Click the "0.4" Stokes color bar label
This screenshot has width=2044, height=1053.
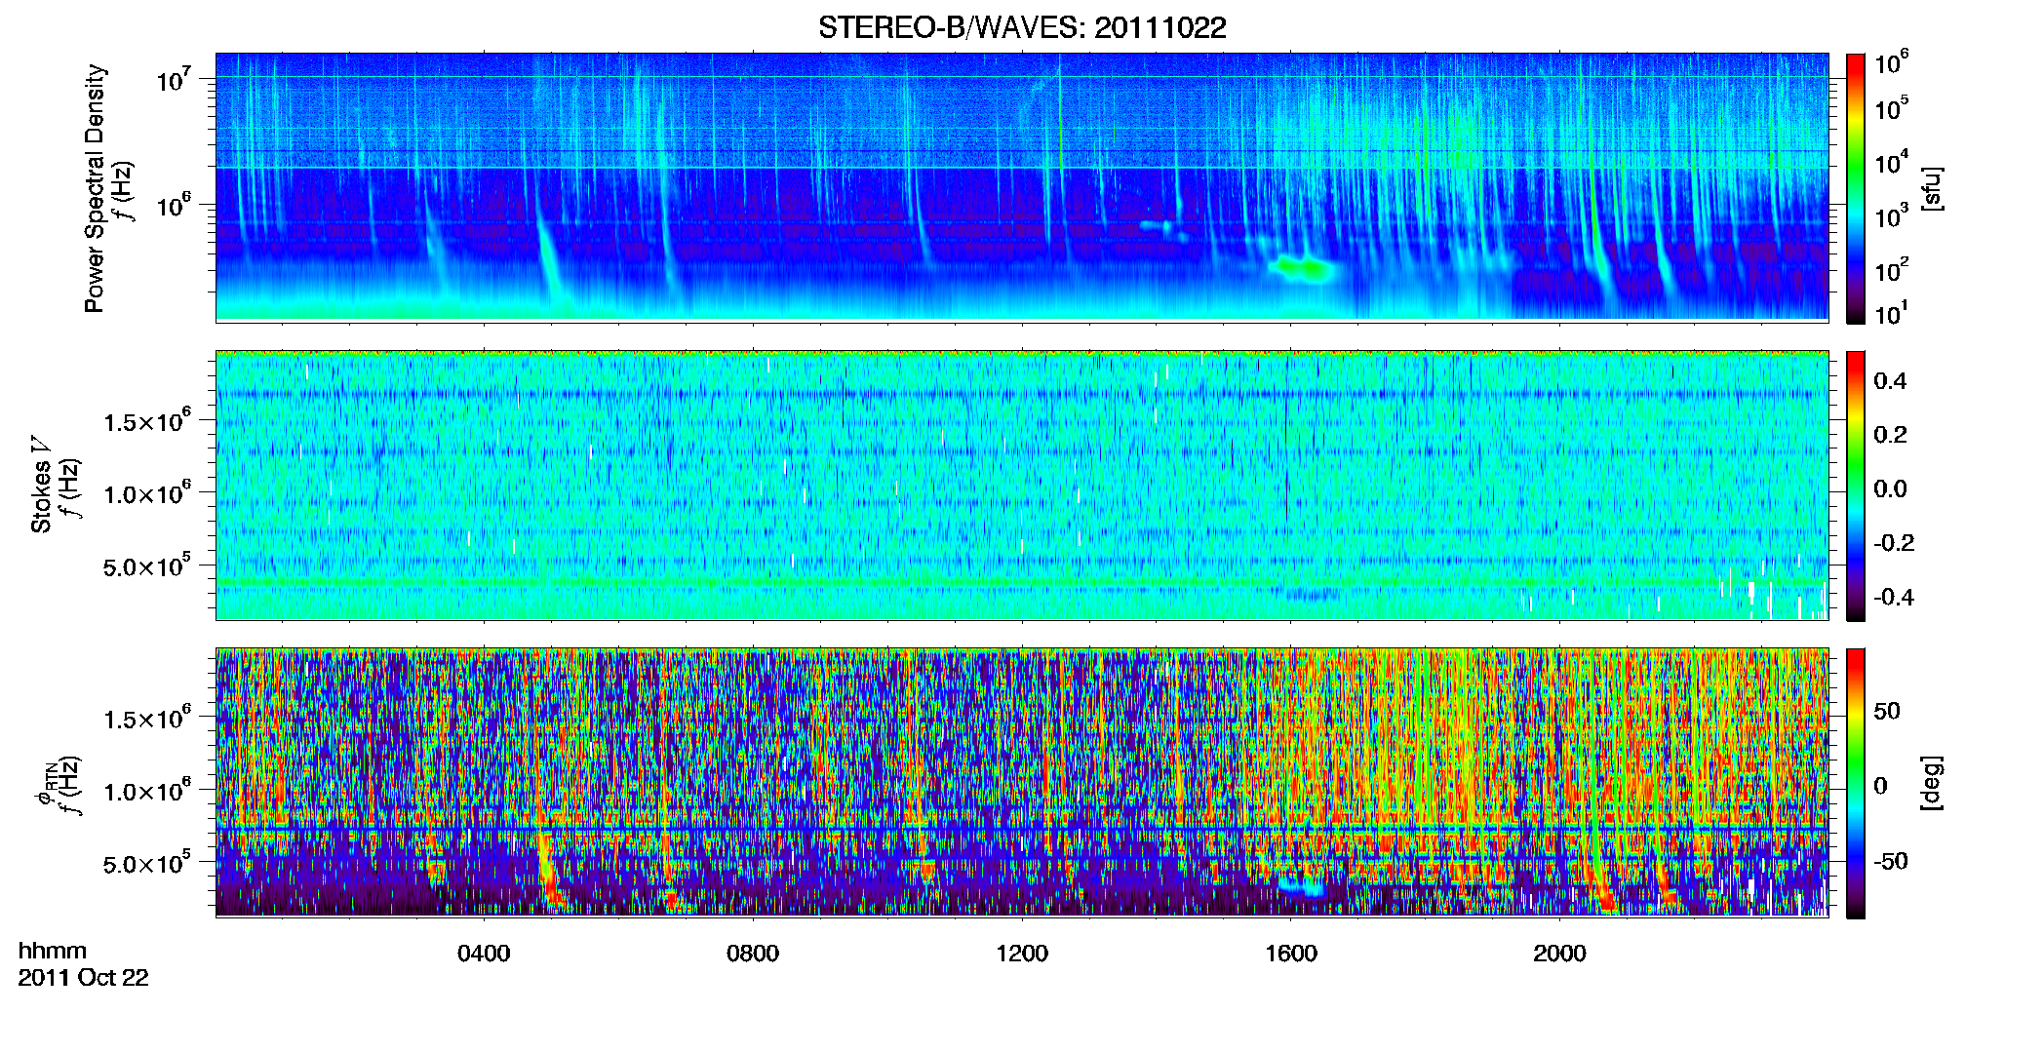pos(1890,381)
